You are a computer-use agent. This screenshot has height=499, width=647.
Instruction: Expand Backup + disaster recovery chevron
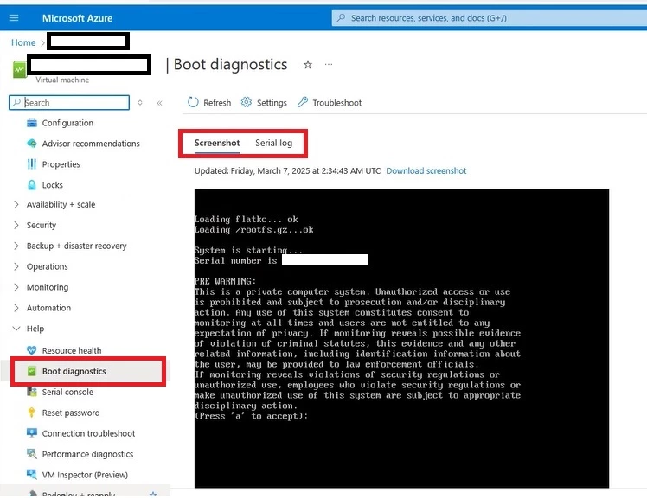click(16, 246)
